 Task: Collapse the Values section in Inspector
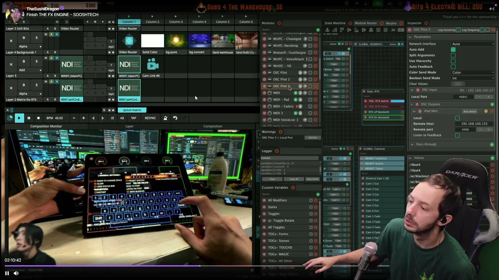410,158
